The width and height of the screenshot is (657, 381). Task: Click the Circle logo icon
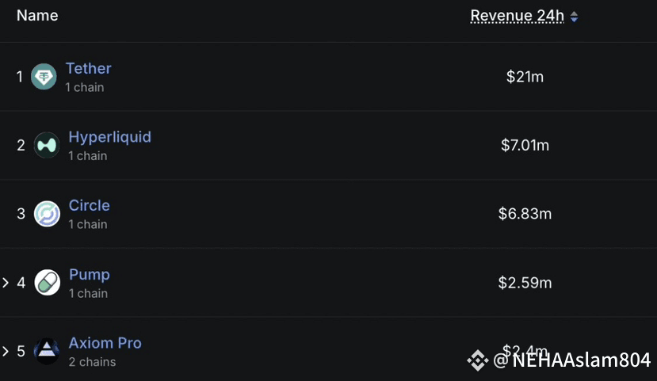pyautogui.click(x=47, y=214)
